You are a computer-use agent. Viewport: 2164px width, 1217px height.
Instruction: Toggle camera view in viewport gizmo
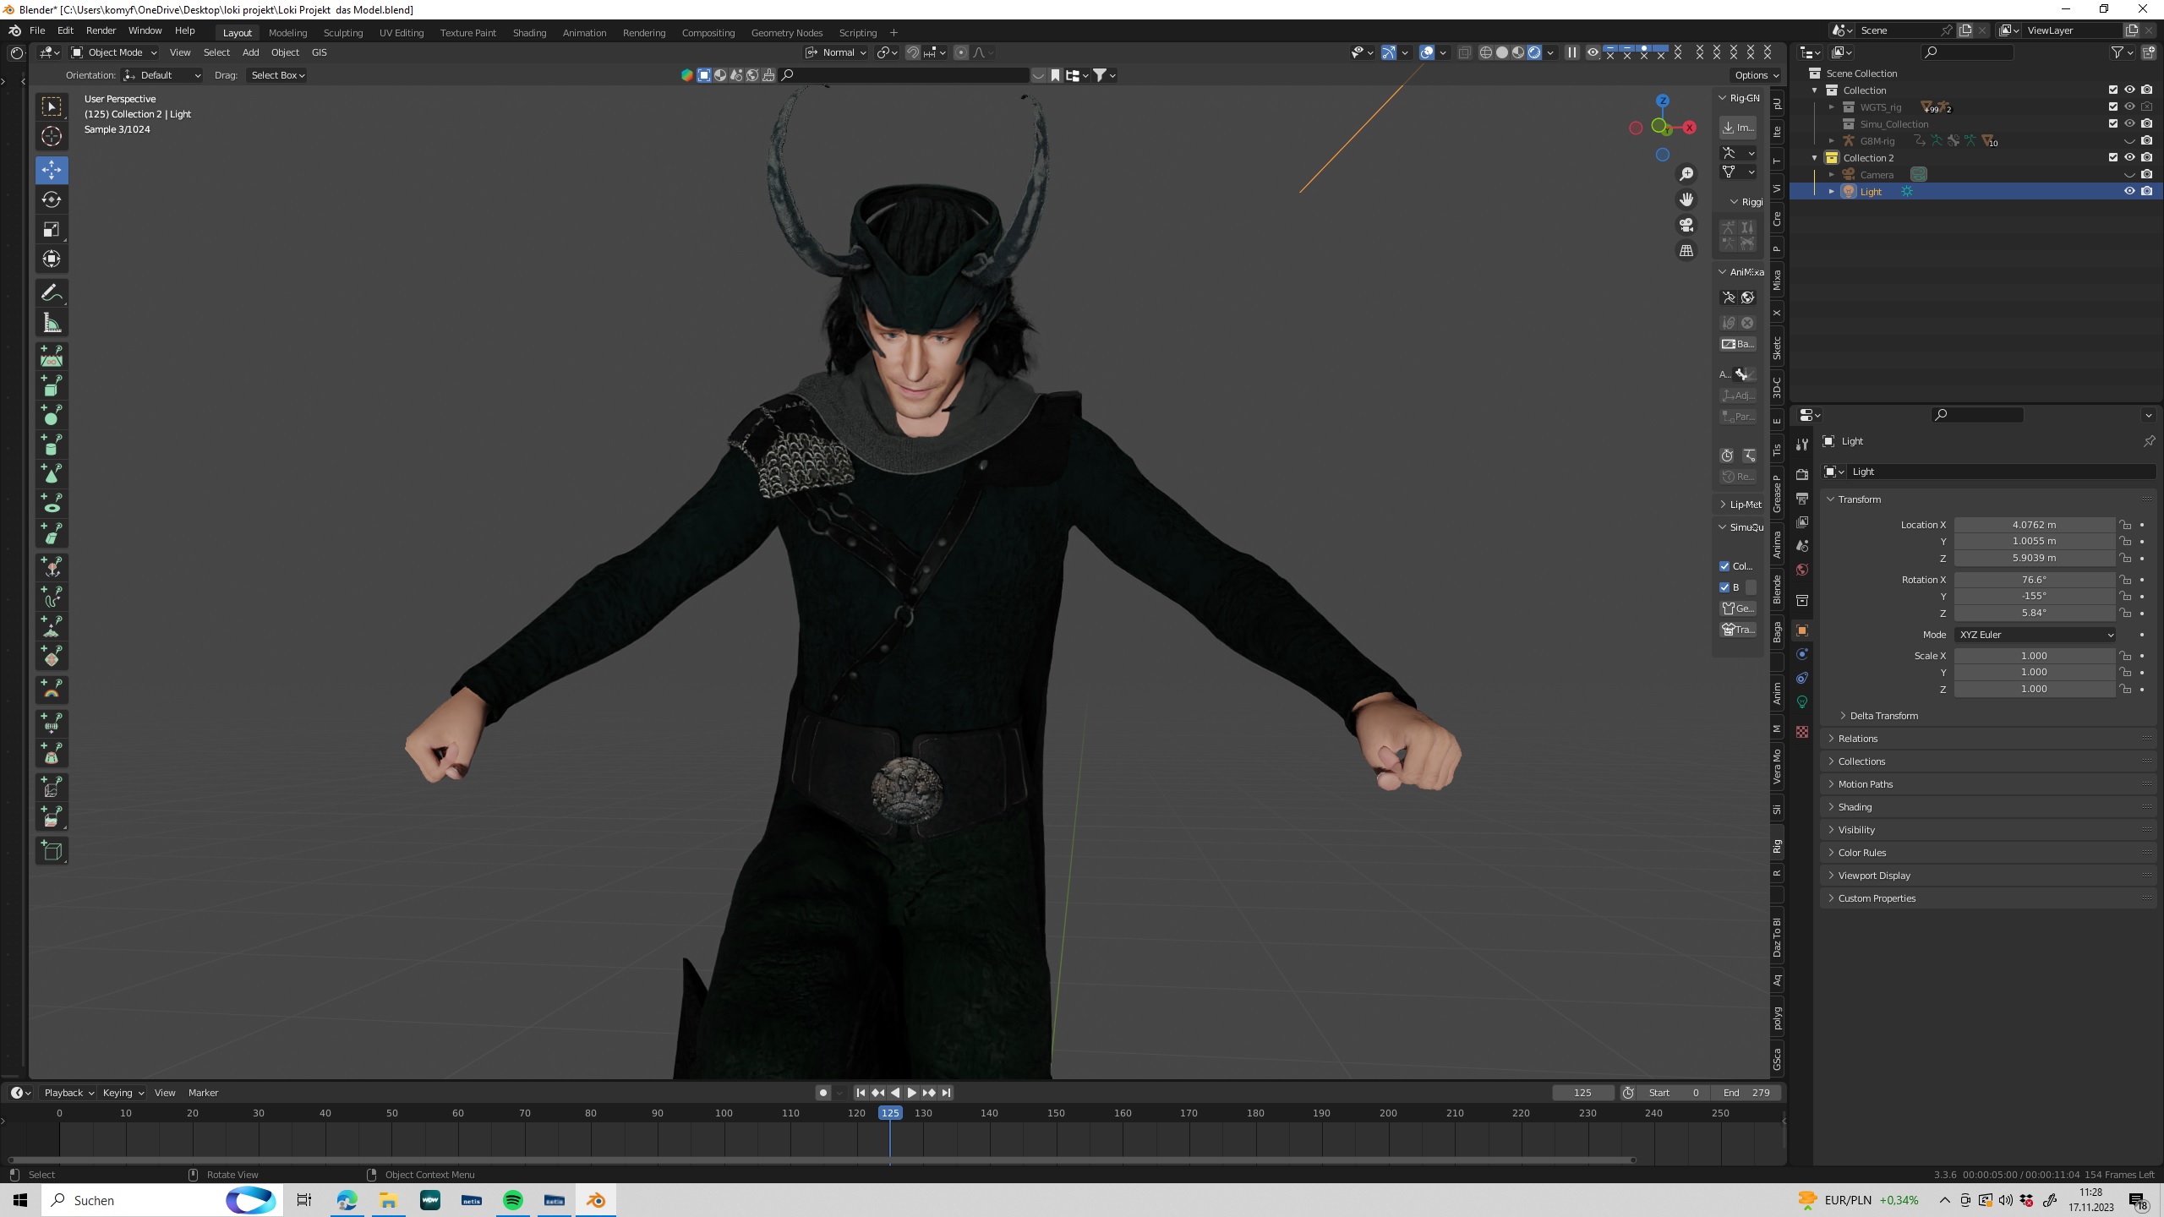(1686, 225)
